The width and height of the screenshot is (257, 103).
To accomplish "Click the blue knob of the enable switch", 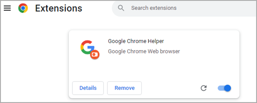I will 227,88.
